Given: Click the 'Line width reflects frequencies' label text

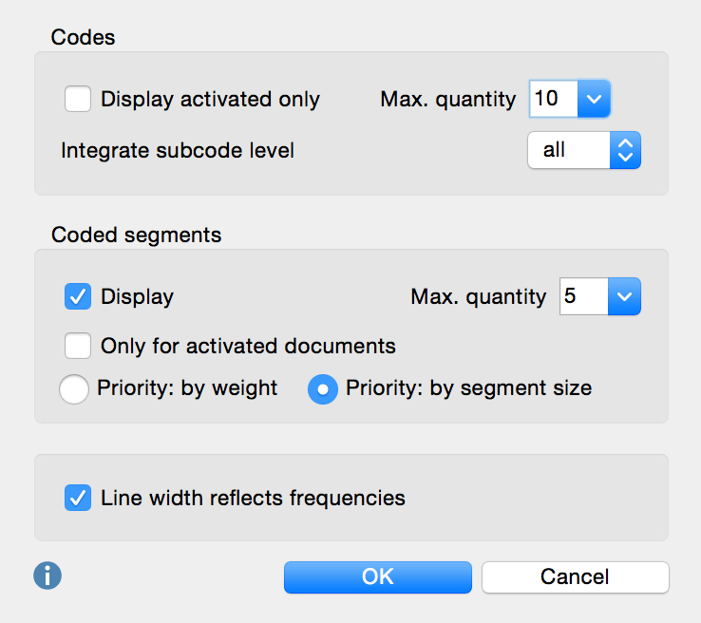Looking at the screenshot, I should click(x=253, y=499).
